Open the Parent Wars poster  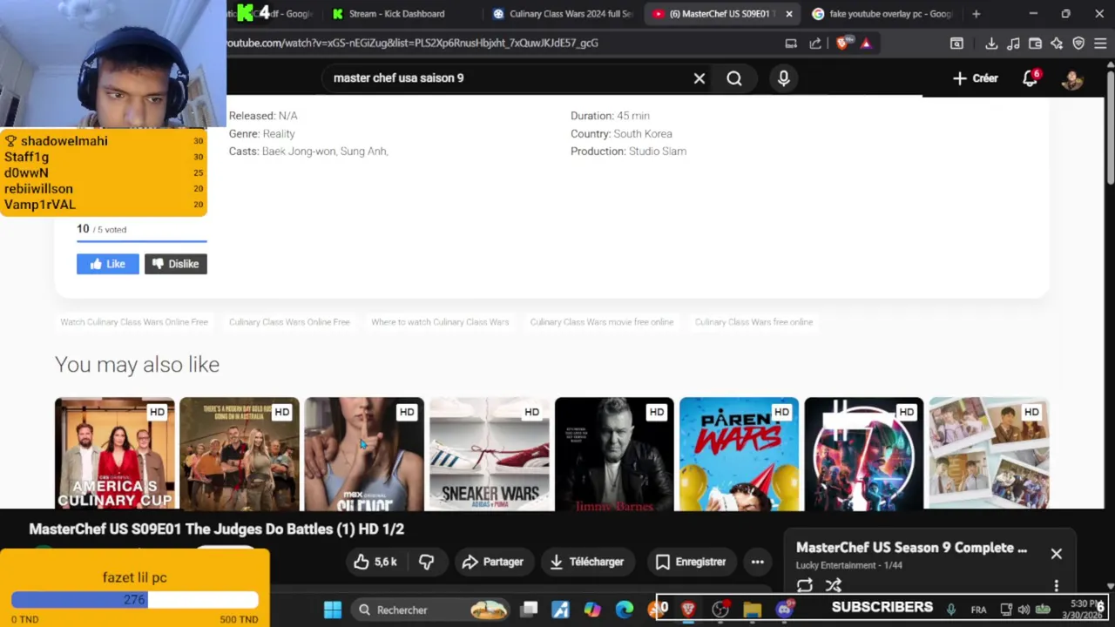(x=739, y=454)
